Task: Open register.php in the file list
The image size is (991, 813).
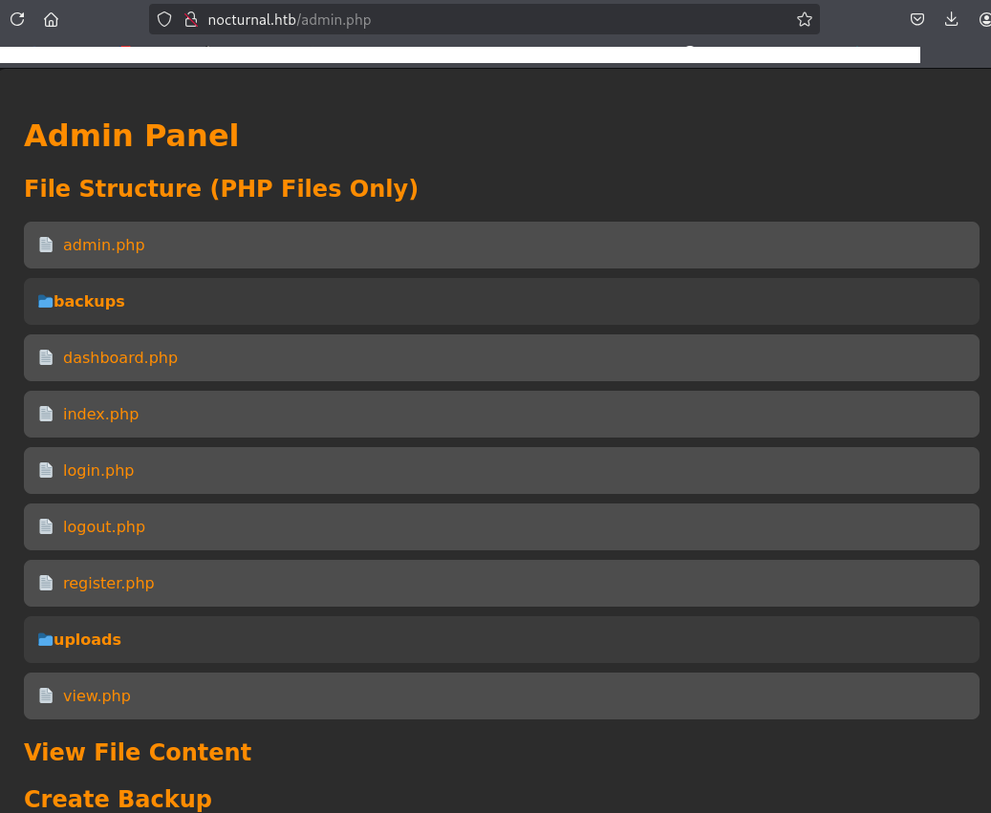Action: point(108,583)
